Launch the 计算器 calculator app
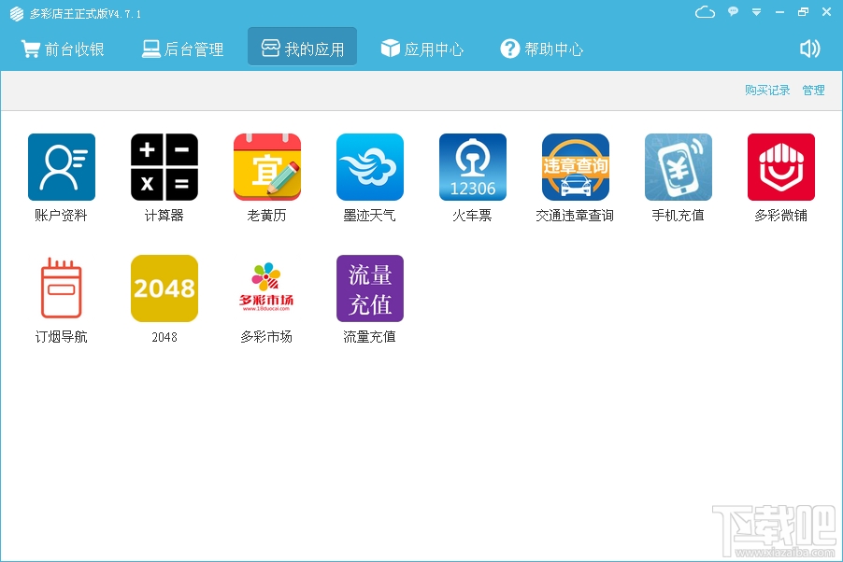Image resolution: width=843 pixels, height=562 pixels. click(x=164, y=167)
